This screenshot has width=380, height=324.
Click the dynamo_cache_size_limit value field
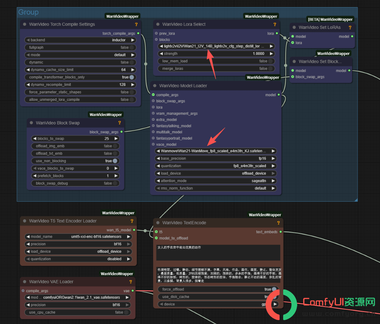coord(80,70)
